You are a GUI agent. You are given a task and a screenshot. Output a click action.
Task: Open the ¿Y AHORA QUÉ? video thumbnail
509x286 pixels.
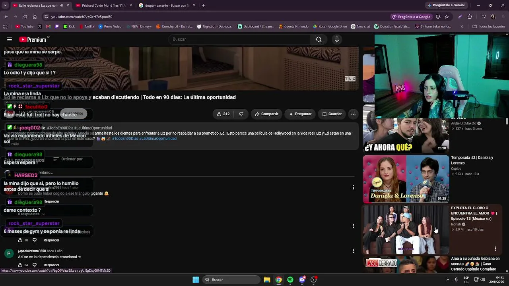click(x=406, y=135)
